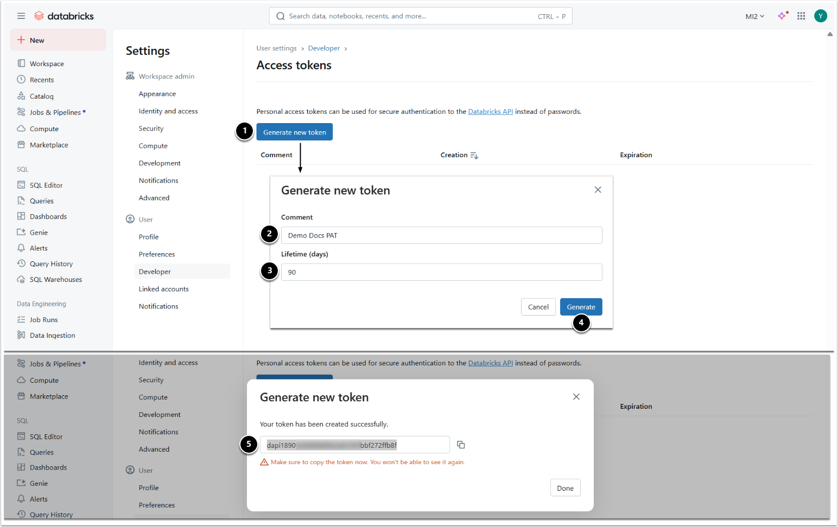Image resolution: width=838 pixels, height=527 pixels.
Task: Copy the generated token with the copy icon
Action: (x=461, y=445)
